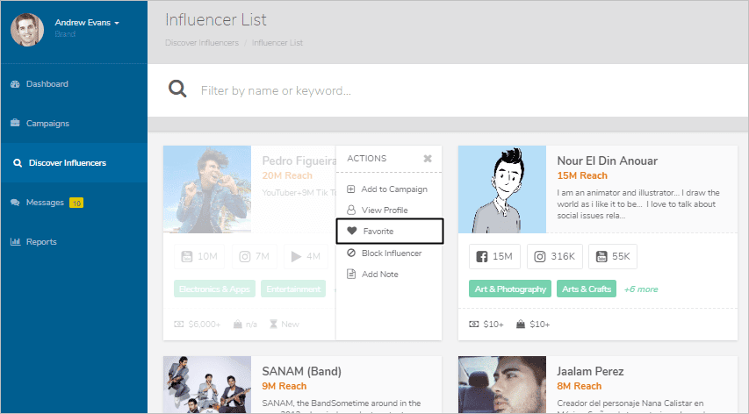Mark the influencer as Favorite
This screenshot has height=414, width=749.
pos(390,231)
